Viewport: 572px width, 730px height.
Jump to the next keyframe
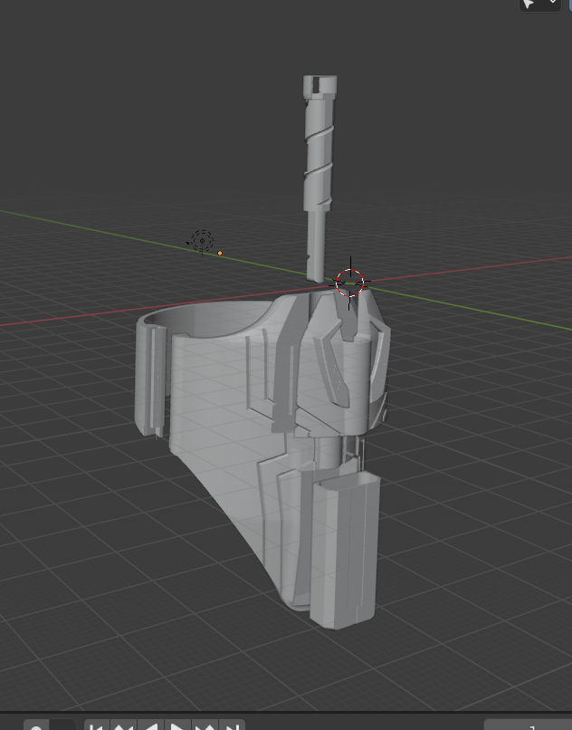[x=205, y=726]
